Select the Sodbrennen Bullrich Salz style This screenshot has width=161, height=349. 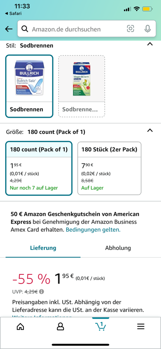click(29, 86)
